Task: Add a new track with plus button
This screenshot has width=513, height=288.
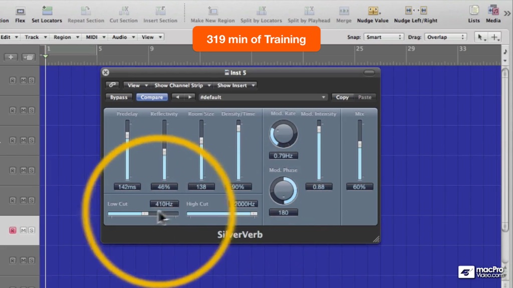Action: (x=11, y=57)
